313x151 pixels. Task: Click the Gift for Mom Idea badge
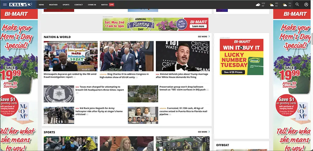tap(182, 24)
